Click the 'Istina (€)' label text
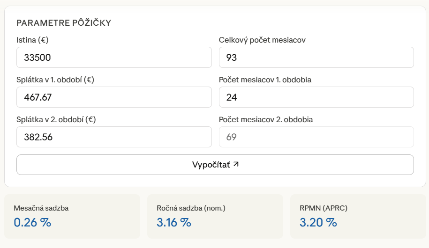 [32, 40]
